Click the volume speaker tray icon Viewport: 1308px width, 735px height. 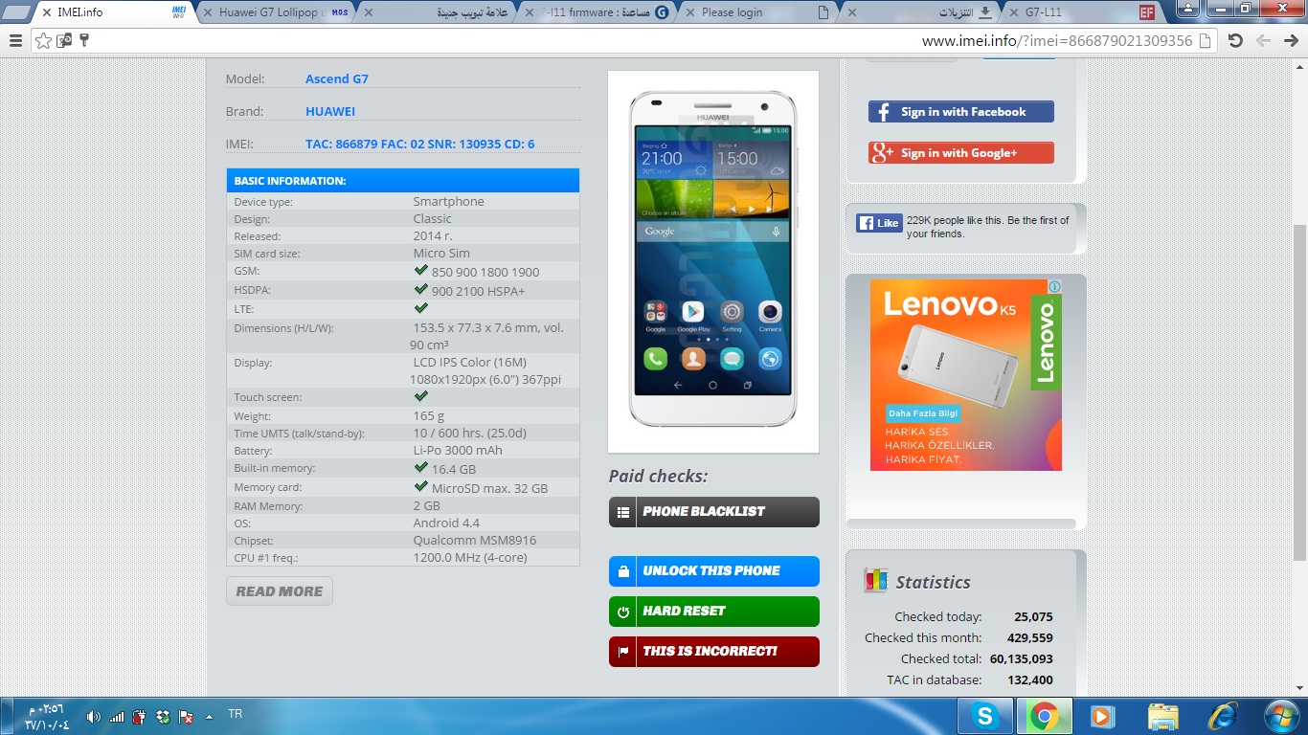tap(93, 716)
